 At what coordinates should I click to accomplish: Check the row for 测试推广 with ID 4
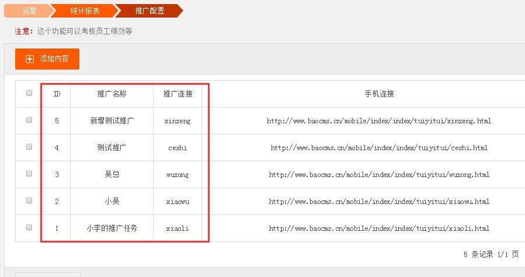[x=29, y=147]
